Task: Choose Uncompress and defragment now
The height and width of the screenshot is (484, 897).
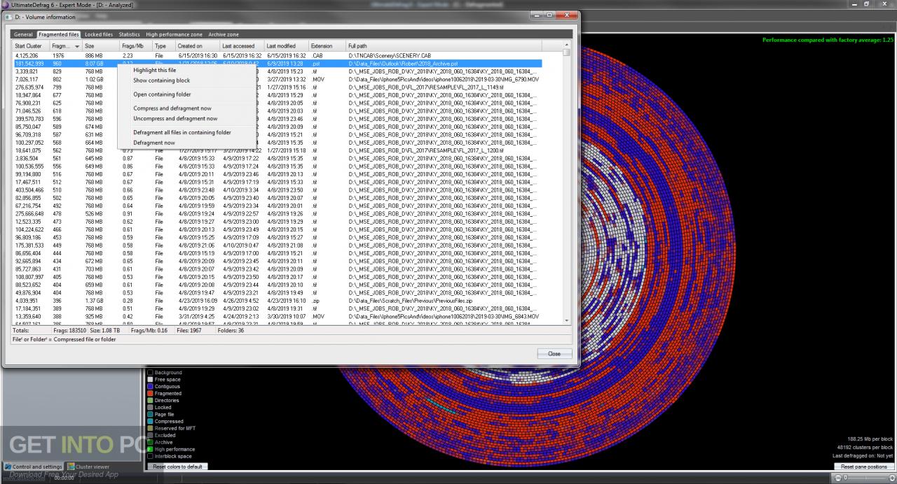Action: [186, 118]
